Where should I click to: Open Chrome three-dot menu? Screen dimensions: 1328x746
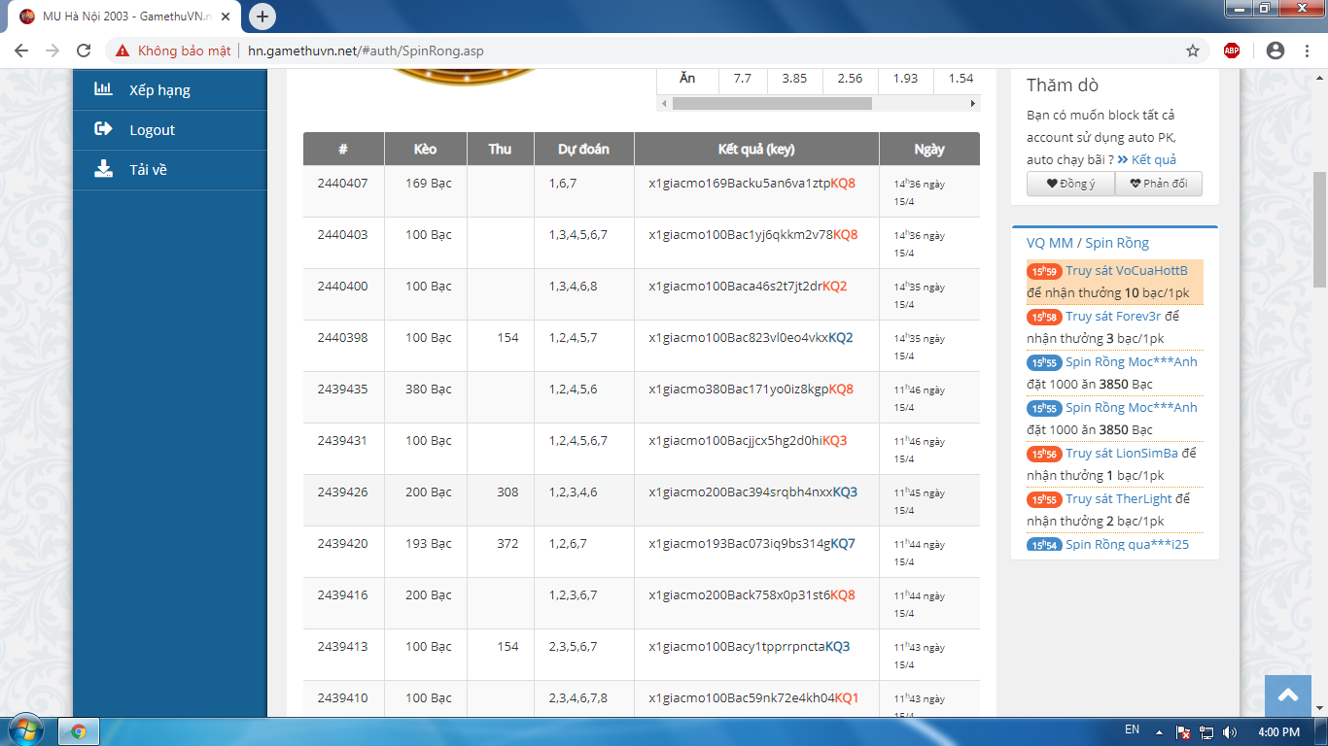(x=1306, y=51)
